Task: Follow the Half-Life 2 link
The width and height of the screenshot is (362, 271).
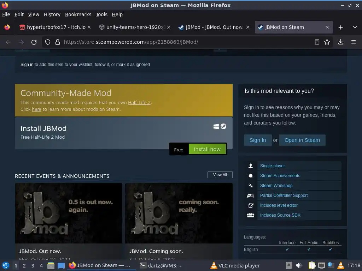Action: click(139, 103)
